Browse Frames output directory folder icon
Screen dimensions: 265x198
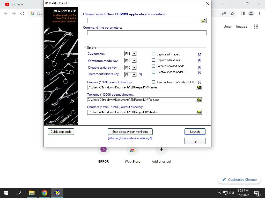tap(199, 87)
